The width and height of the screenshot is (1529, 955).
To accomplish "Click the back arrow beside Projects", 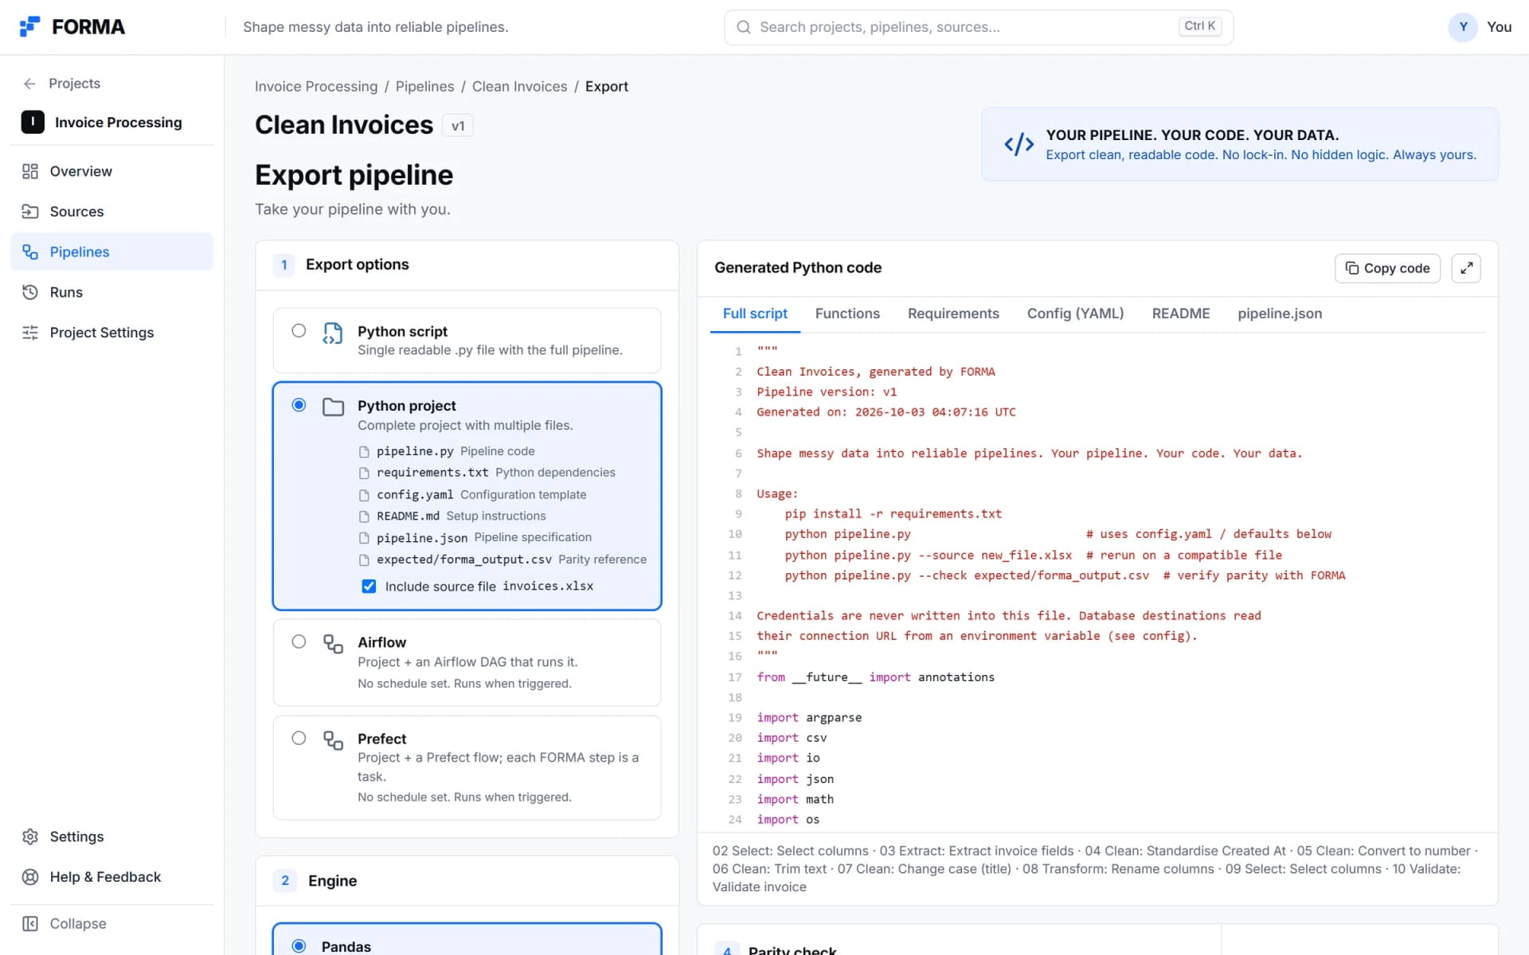I will click(29, 84).
